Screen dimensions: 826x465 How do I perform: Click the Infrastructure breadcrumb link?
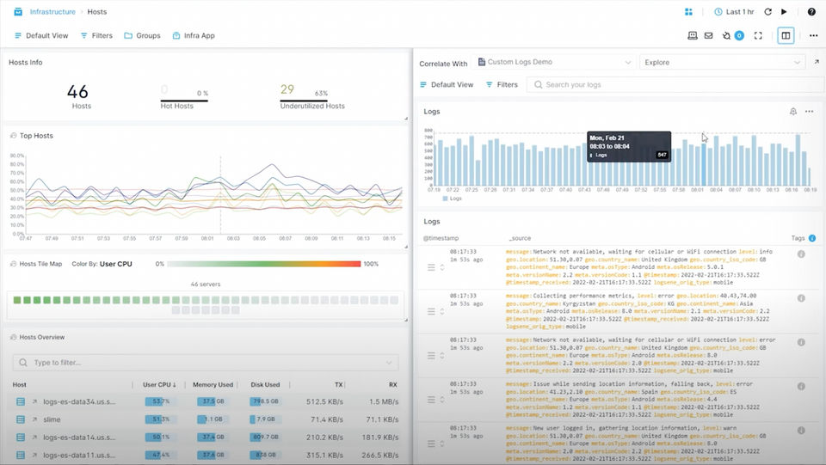[52, 11]
